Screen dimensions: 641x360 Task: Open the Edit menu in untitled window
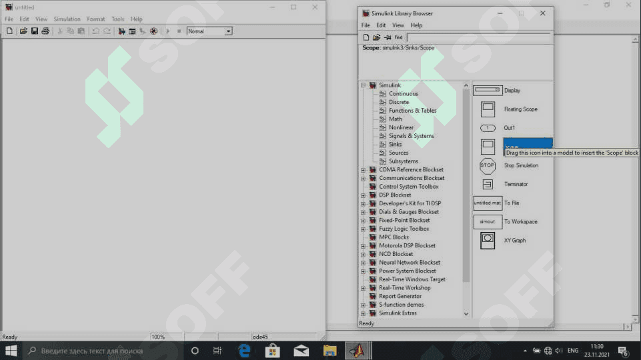24,19
